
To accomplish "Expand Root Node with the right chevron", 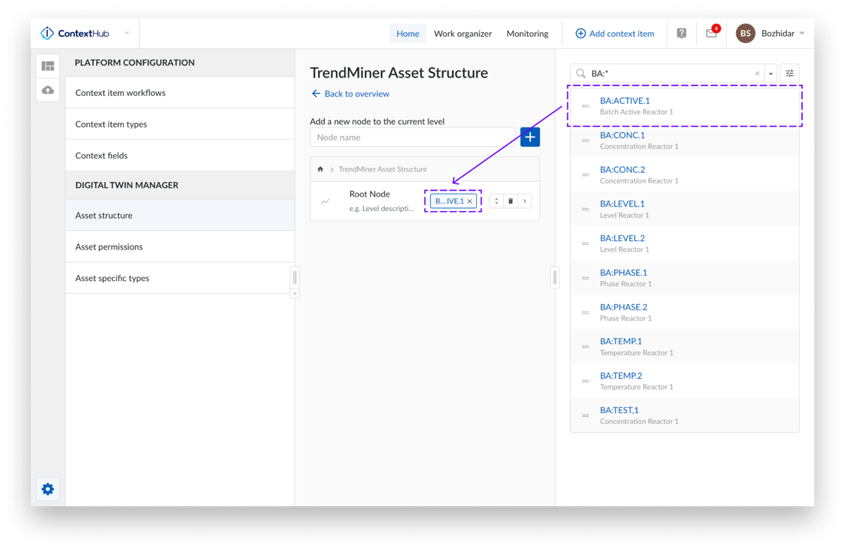I will [525, 201].
